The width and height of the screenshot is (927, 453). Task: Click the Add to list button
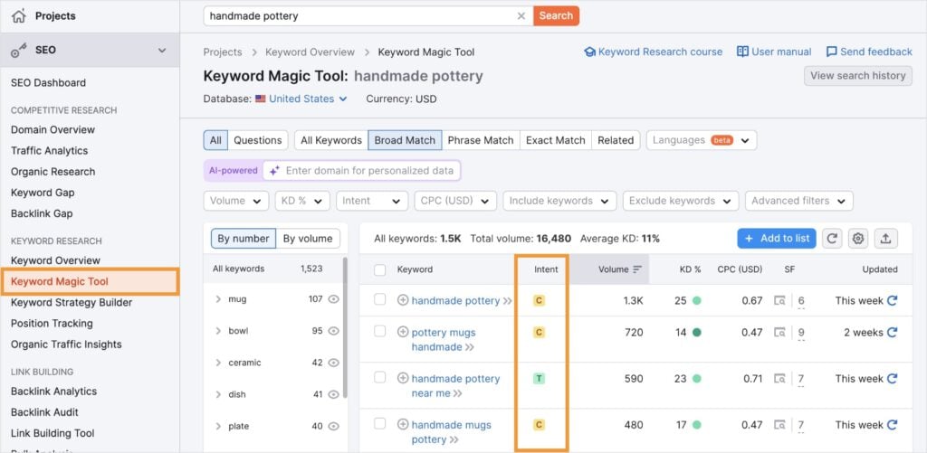(776, 239)
